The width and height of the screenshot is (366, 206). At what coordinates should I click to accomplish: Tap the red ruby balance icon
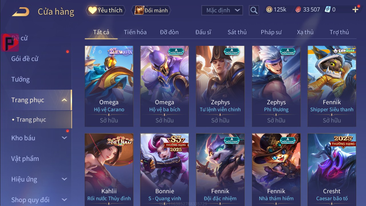(298, 10)
